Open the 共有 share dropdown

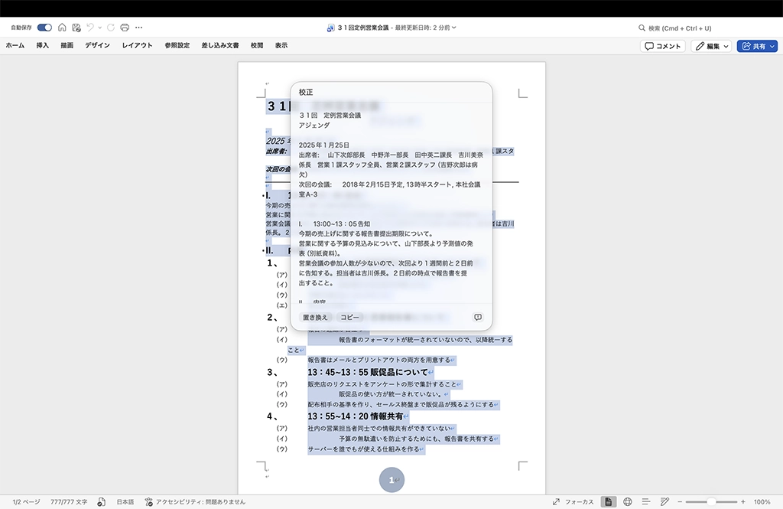pyautogui.click(x=757, y=46)
